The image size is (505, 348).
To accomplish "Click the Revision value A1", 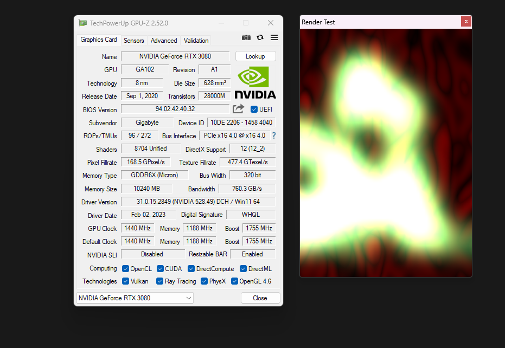I will click(x=214, y=69).
